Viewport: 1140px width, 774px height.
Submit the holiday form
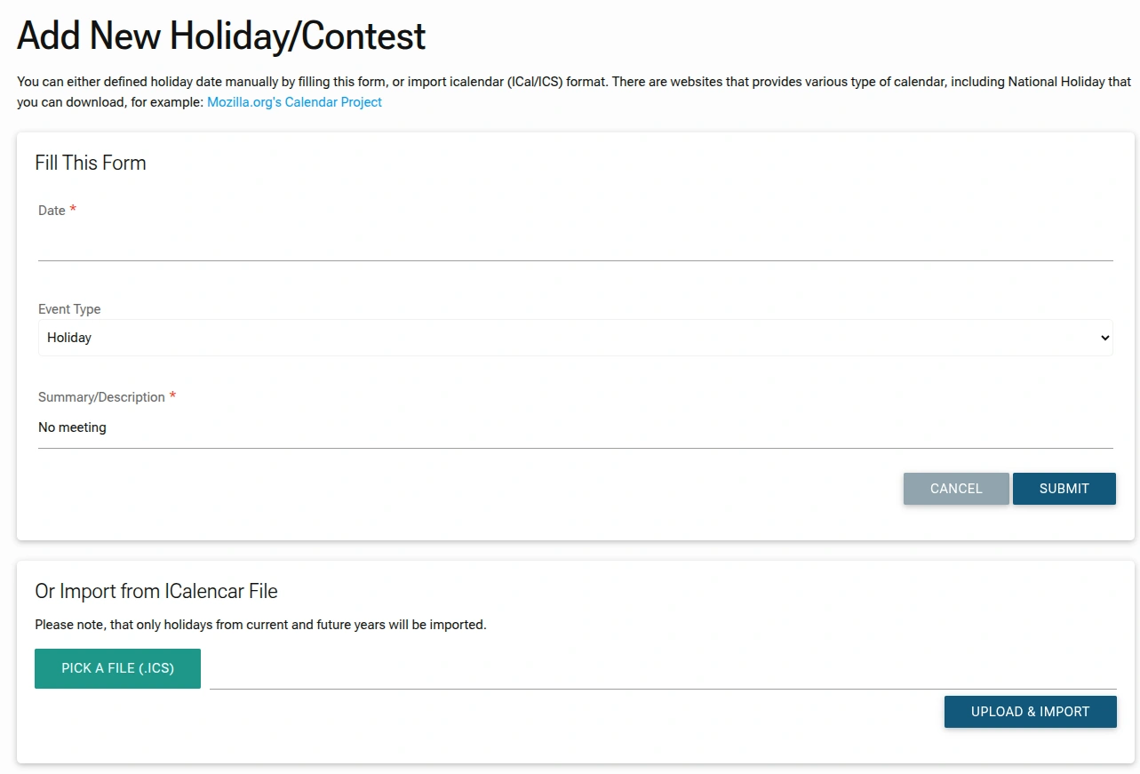1064,489
